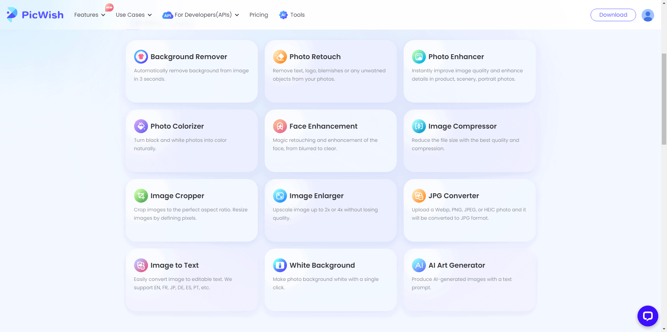667x332 pixels.
Task: Open the Photo Enhancer title link
Action: pyautogui.click(x=456, y=57)
